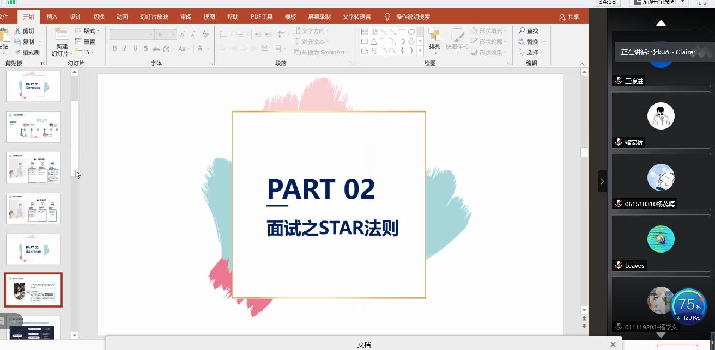
Task: Click the Cut (剪切) scissors icon
Action: tap(18, 31)
